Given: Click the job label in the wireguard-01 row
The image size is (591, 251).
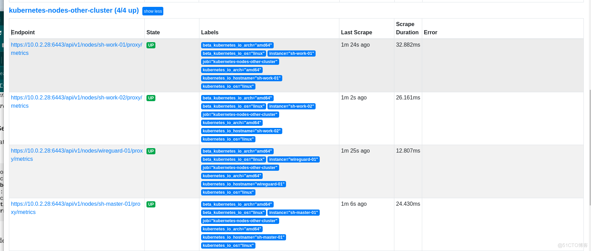Looking at the screenshot, I should [x=240, y=168].
